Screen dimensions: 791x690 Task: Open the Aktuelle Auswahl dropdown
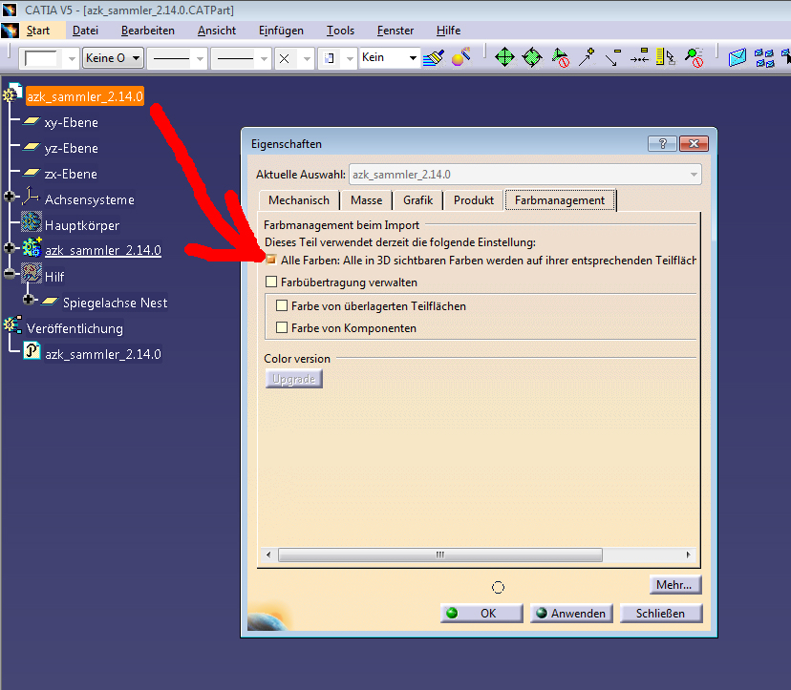tap(525, 175)
